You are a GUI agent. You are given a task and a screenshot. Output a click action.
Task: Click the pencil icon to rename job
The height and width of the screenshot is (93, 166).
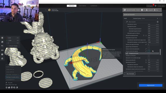[x=6, y=83]
